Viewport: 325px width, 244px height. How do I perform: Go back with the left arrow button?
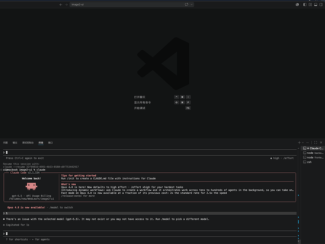61,4
